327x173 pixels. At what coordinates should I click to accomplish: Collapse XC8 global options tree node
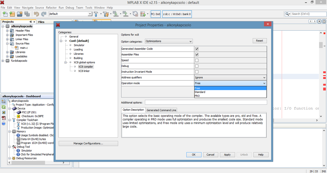tap(66, 63)
